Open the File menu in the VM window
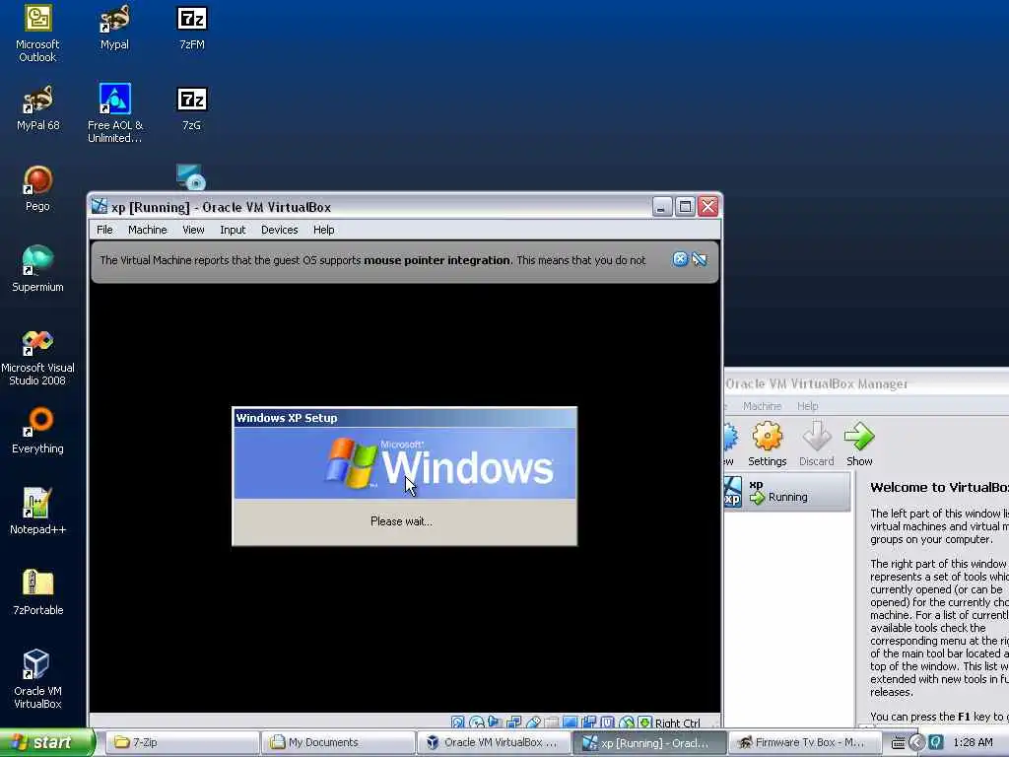The width and height of the screenshot is (1009, 757). (104, 230)
